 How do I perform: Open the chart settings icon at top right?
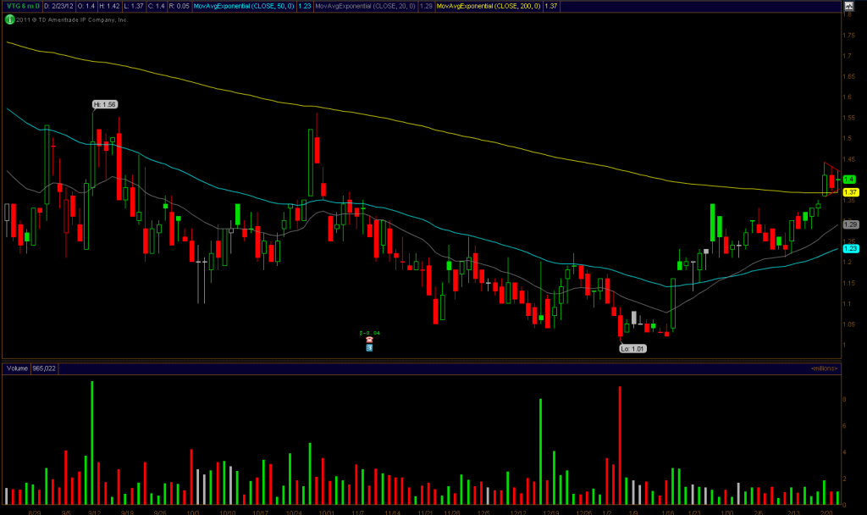click(x=848, y=7)
